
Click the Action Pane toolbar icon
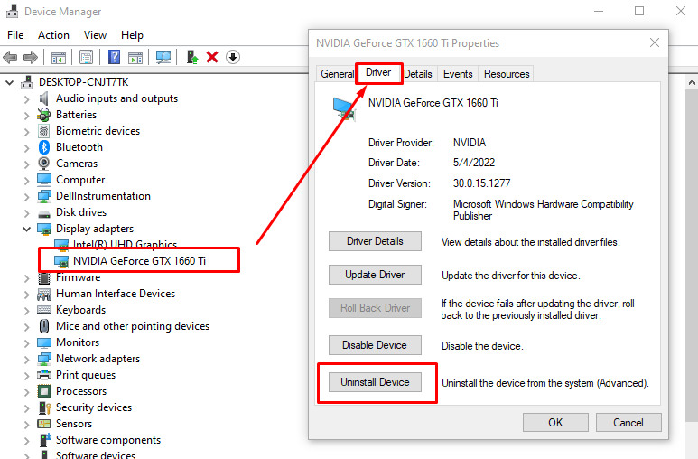click(135, 58)
